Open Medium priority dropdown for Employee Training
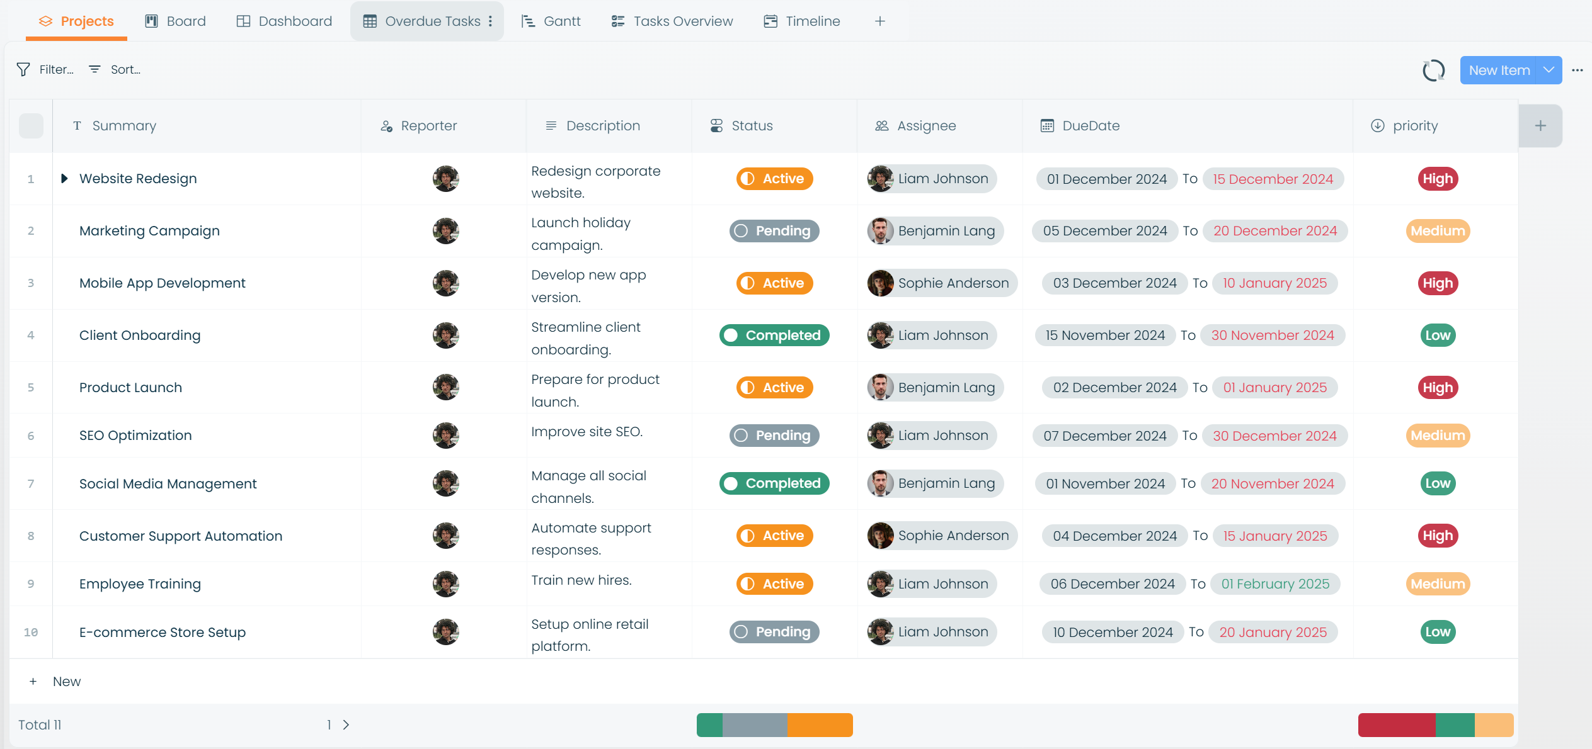The height and width of the screenshot is (749, 1592). point(1438,584)
